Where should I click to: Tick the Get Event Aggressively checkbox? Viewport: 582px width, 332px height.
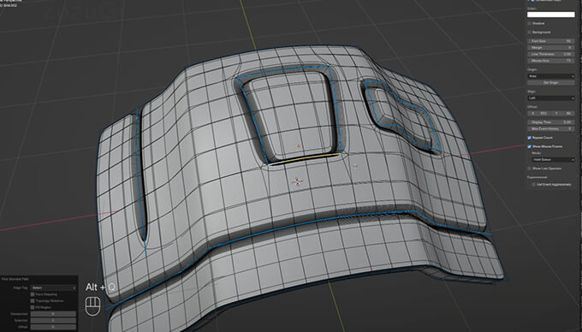[x=534, y=184]
